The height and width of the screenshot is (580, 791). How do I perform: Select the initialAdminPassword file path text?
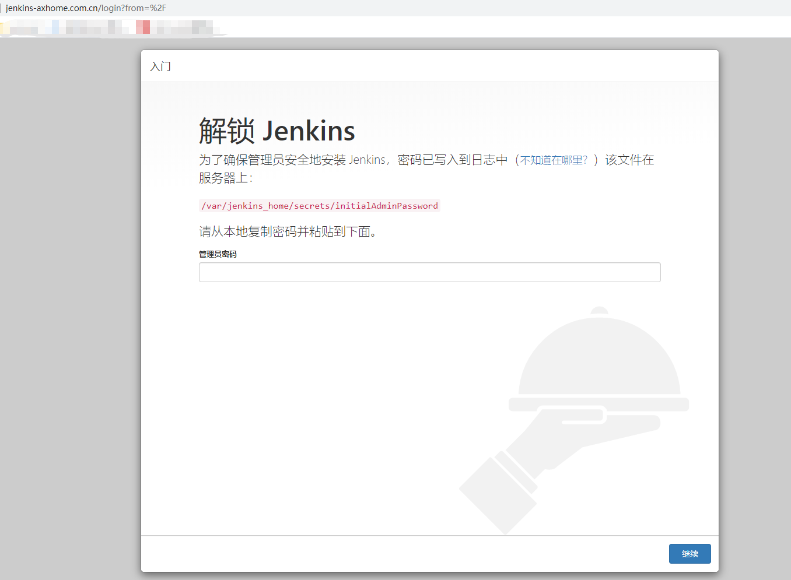pos(320,206)
